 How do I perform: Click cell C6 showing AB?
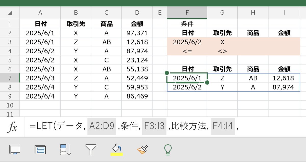pyautogui.click(x=106, y=69)
